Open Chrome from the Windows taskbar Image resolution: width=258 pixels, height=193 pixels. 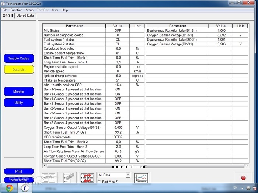[x=9, y=188]
